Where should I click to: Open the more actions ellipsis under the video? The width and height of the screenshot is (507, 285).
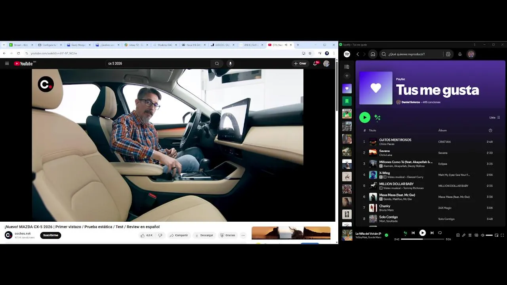tap(243, 235)
